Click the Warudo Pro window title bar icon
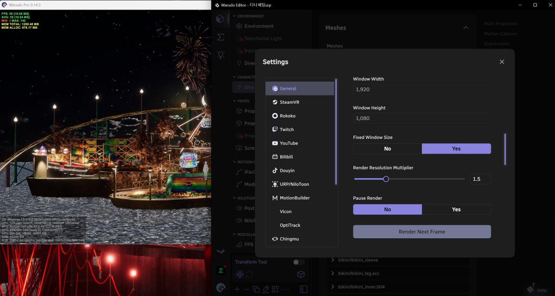The height and width of the screenshot is (296, 555). click(4, 5)
